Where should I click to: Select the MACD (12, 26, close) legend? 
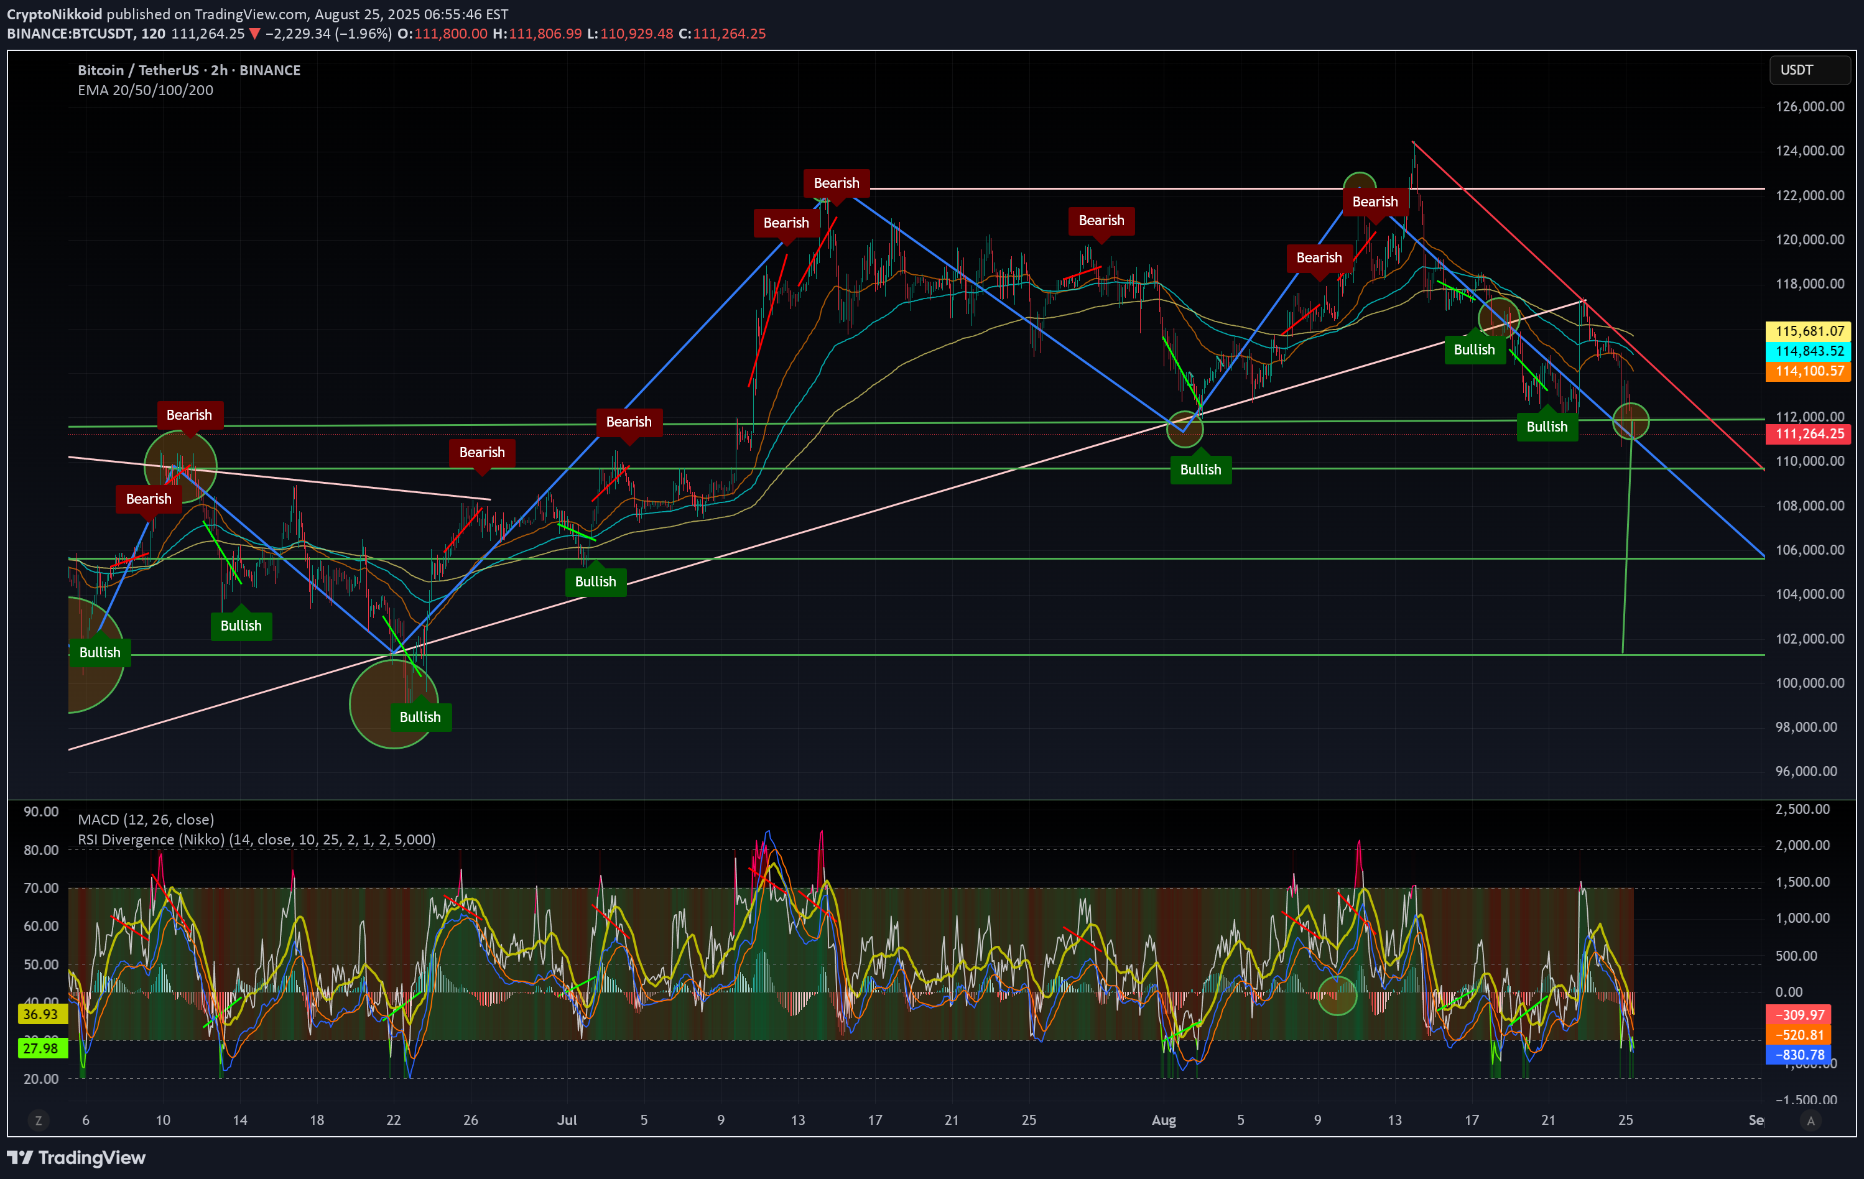[x=146, y=819]
